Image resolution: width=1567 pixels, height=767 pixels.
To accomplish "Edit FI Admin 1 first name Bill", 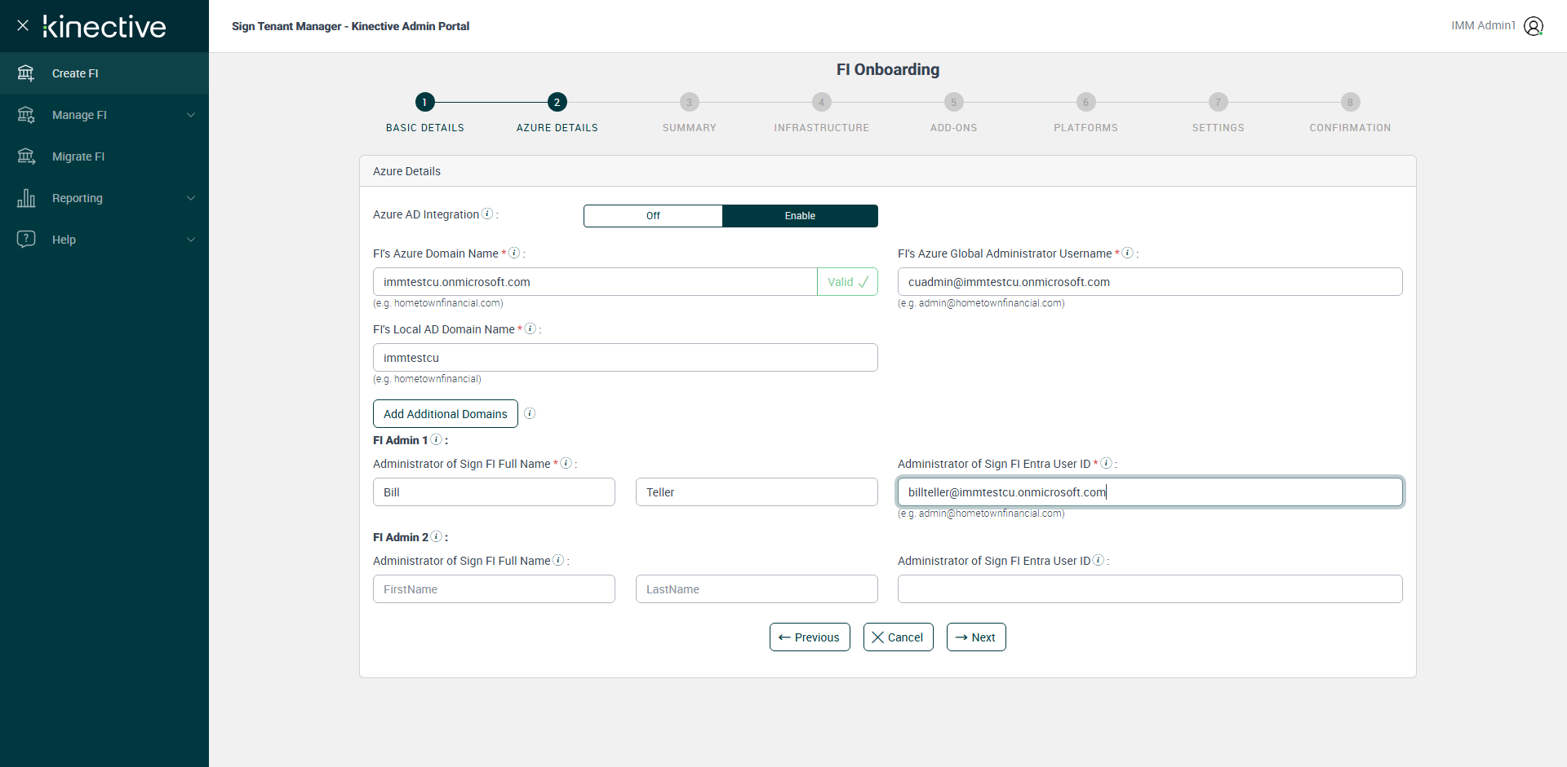I will 494,492.
